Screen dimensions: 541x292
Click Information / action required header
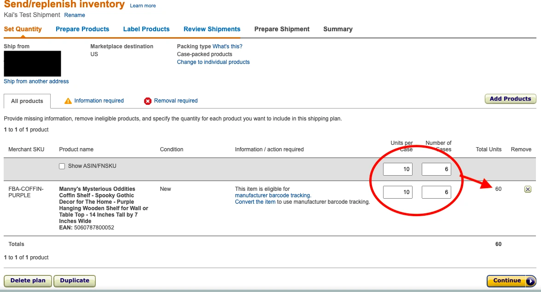tap(269, 149)
